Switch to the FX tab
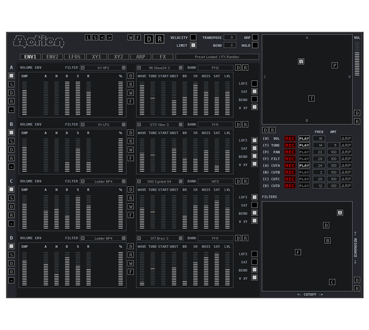The width and height of the screenshot is (369, 330). click(x=163, y=57)
